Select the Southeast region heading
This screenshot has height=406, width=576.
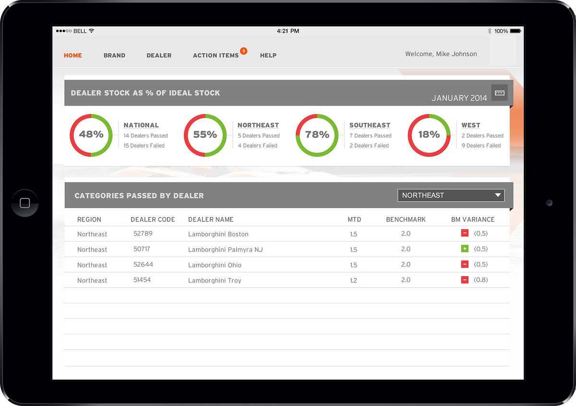(370, 125)
